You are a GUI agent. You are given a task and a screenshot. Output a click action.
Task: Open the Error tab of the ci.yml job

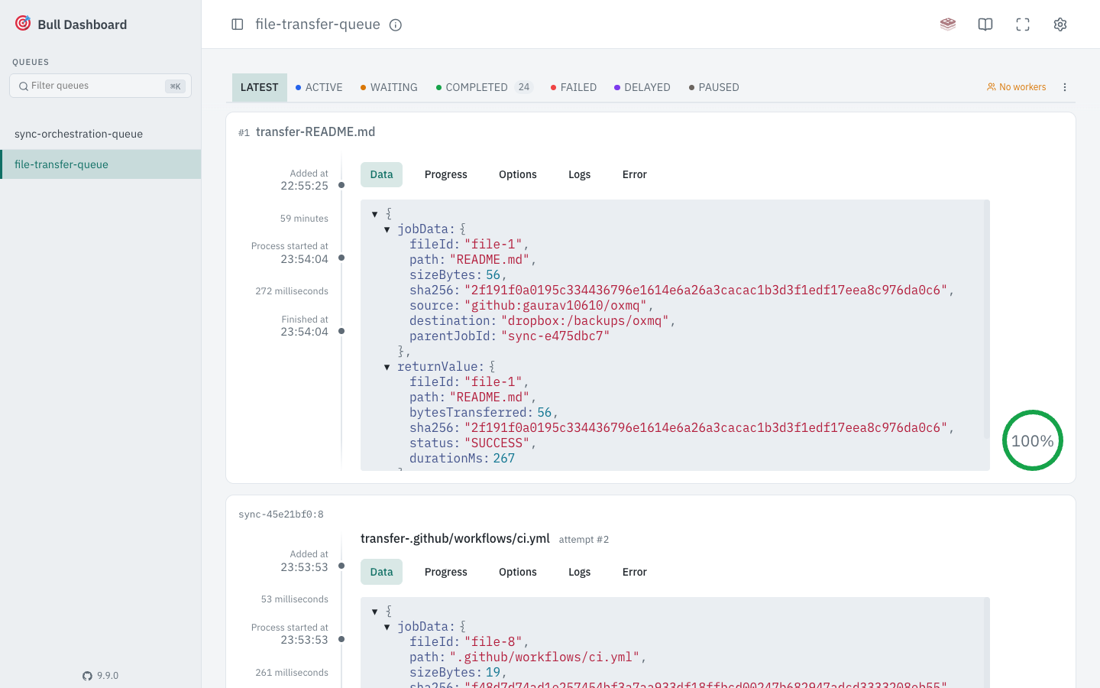tap(635, 572)
